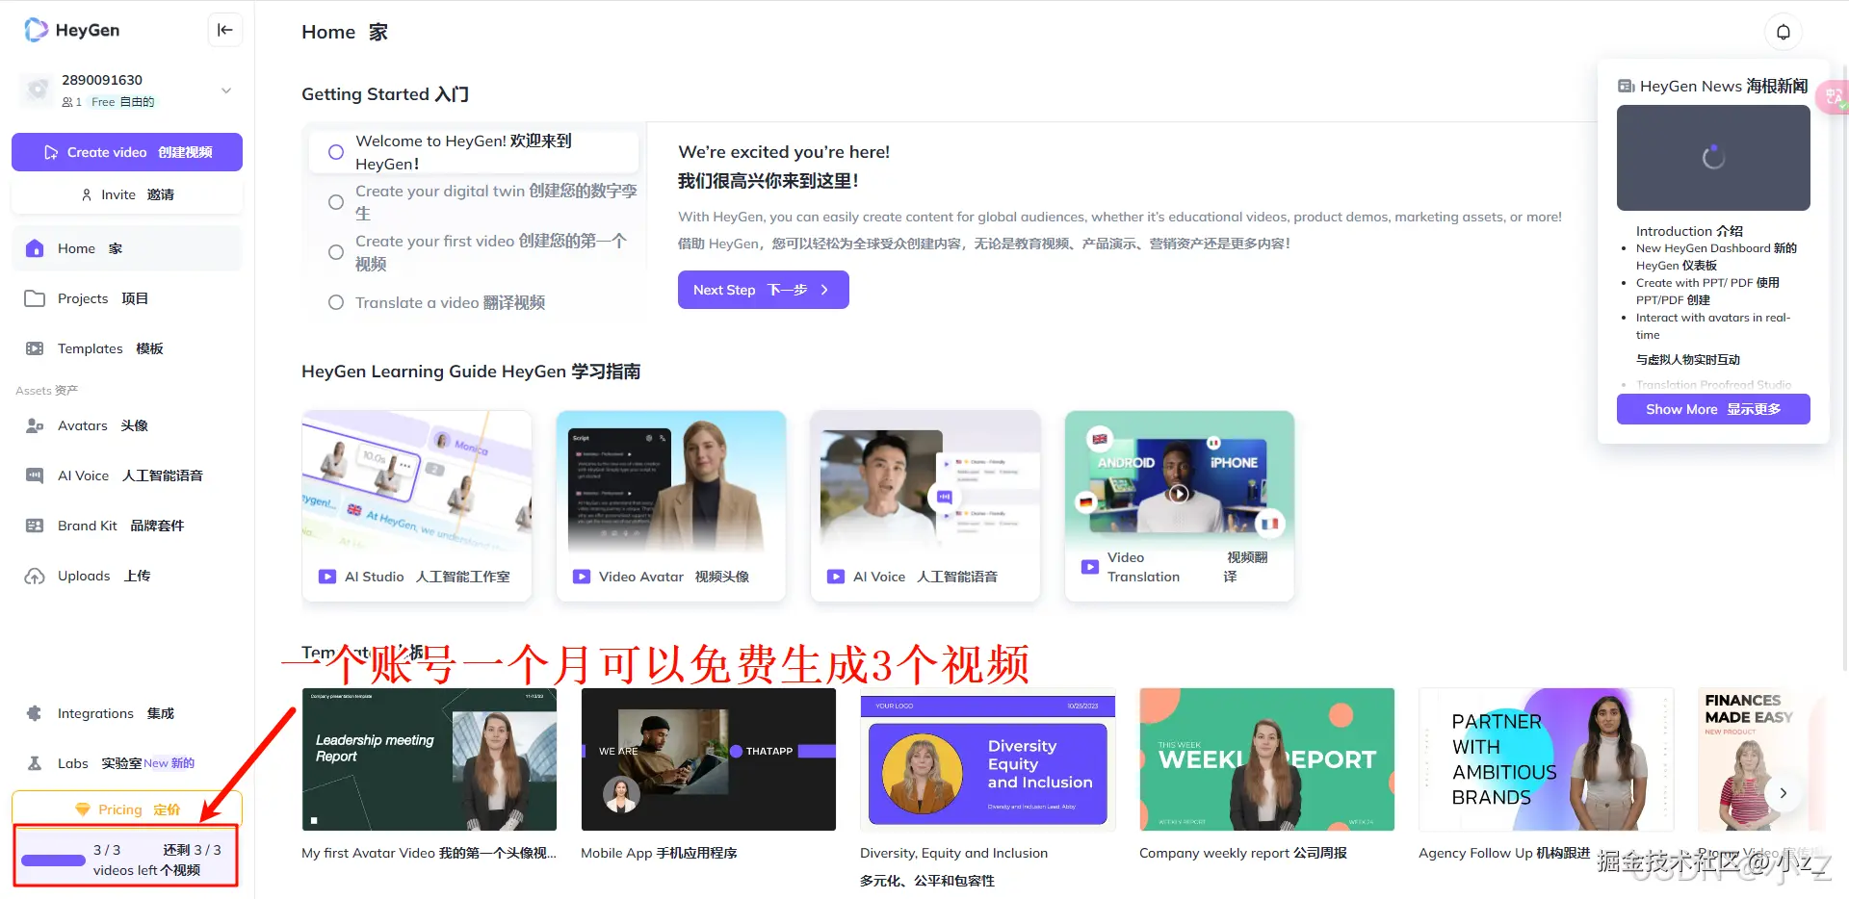Viewport: 1849px width, 899px height.
Task: Mark the Translate a video step
Action: pyautogui.click(x=335, y=302)
